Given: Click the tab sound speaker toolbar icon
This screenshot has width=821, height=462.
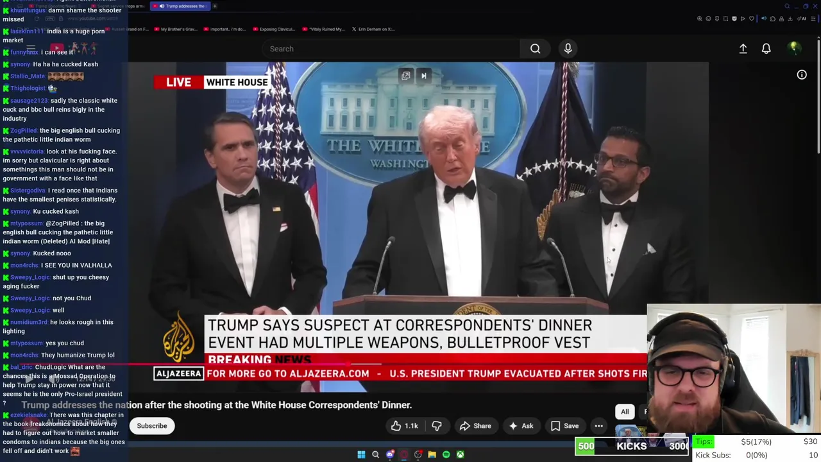Looking at the screenshot, I should pos(764,19).
